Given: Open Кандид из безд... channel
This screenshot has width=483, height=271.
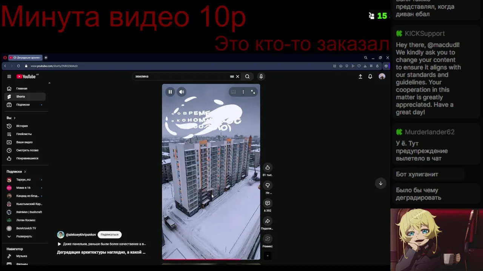Looking at the screenshot, I should 25,196.
